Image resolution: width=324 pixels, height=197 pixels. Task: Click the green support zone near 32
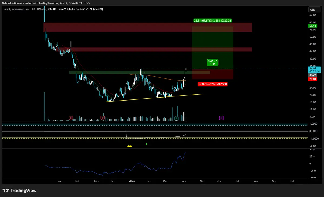[x=140, y=72]
